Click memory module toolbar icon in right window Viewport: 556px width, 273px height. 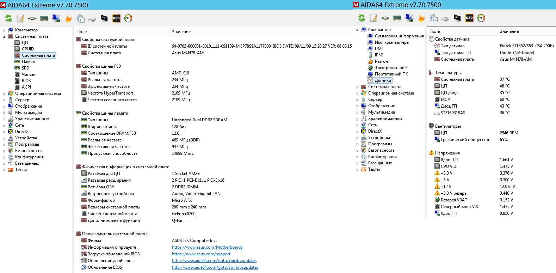click(x=397, y=18)
